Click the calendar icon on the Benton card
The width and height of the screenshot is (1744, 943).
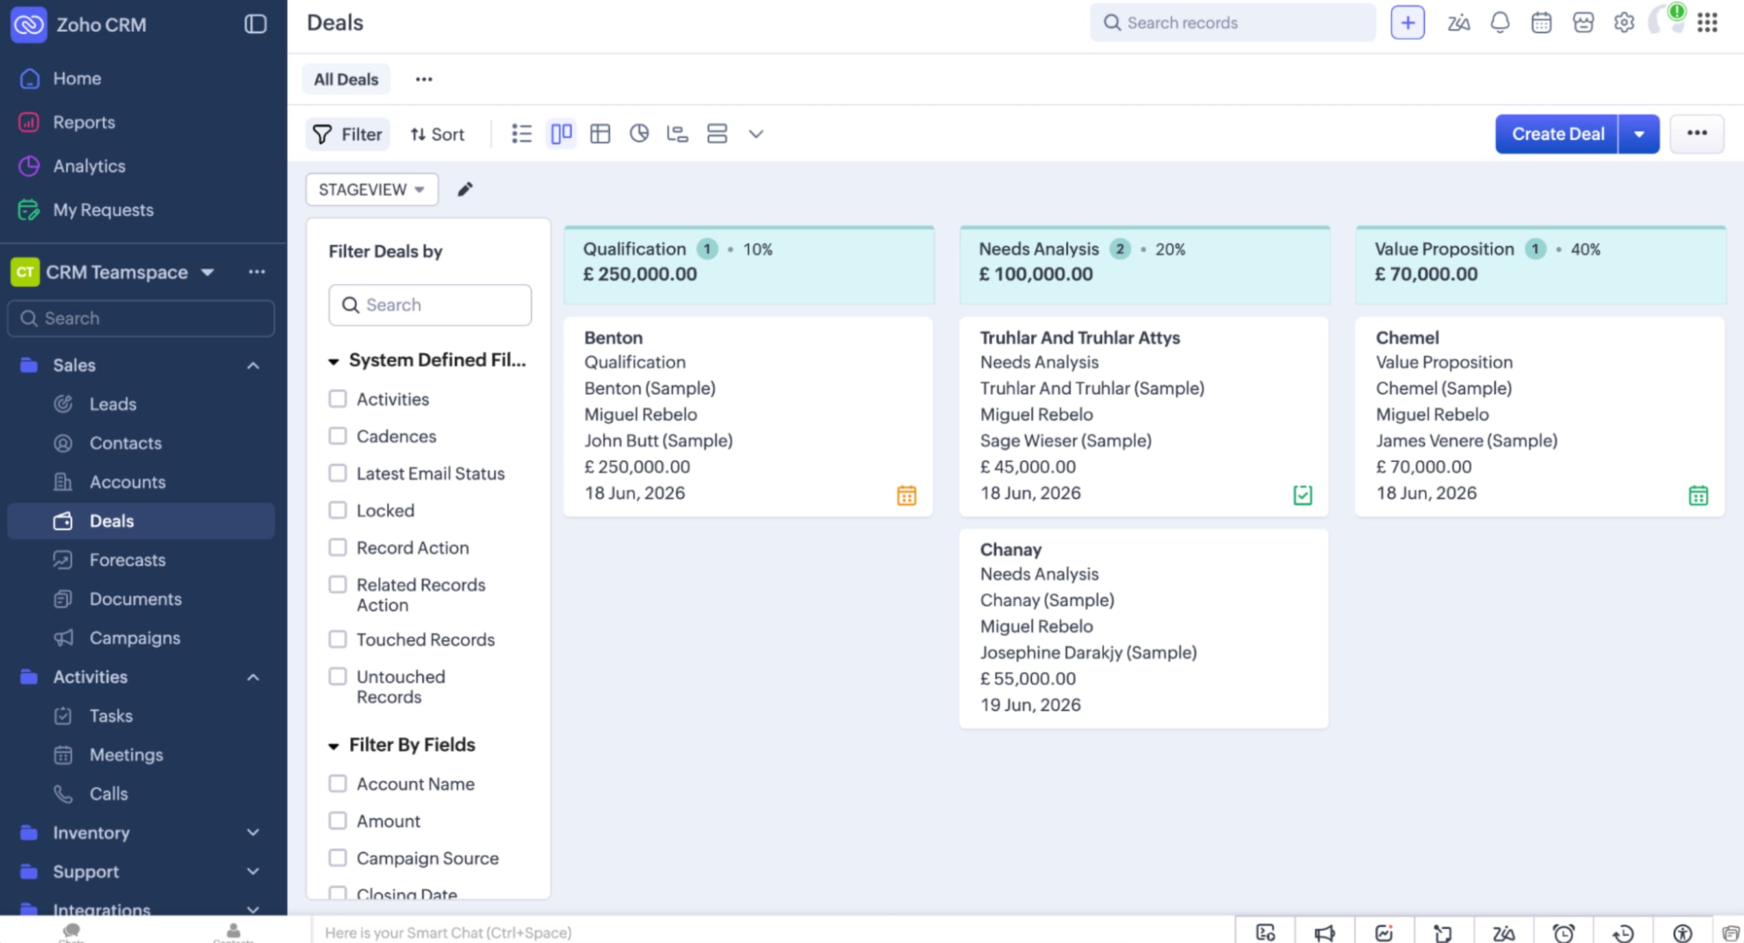[906, 495]
